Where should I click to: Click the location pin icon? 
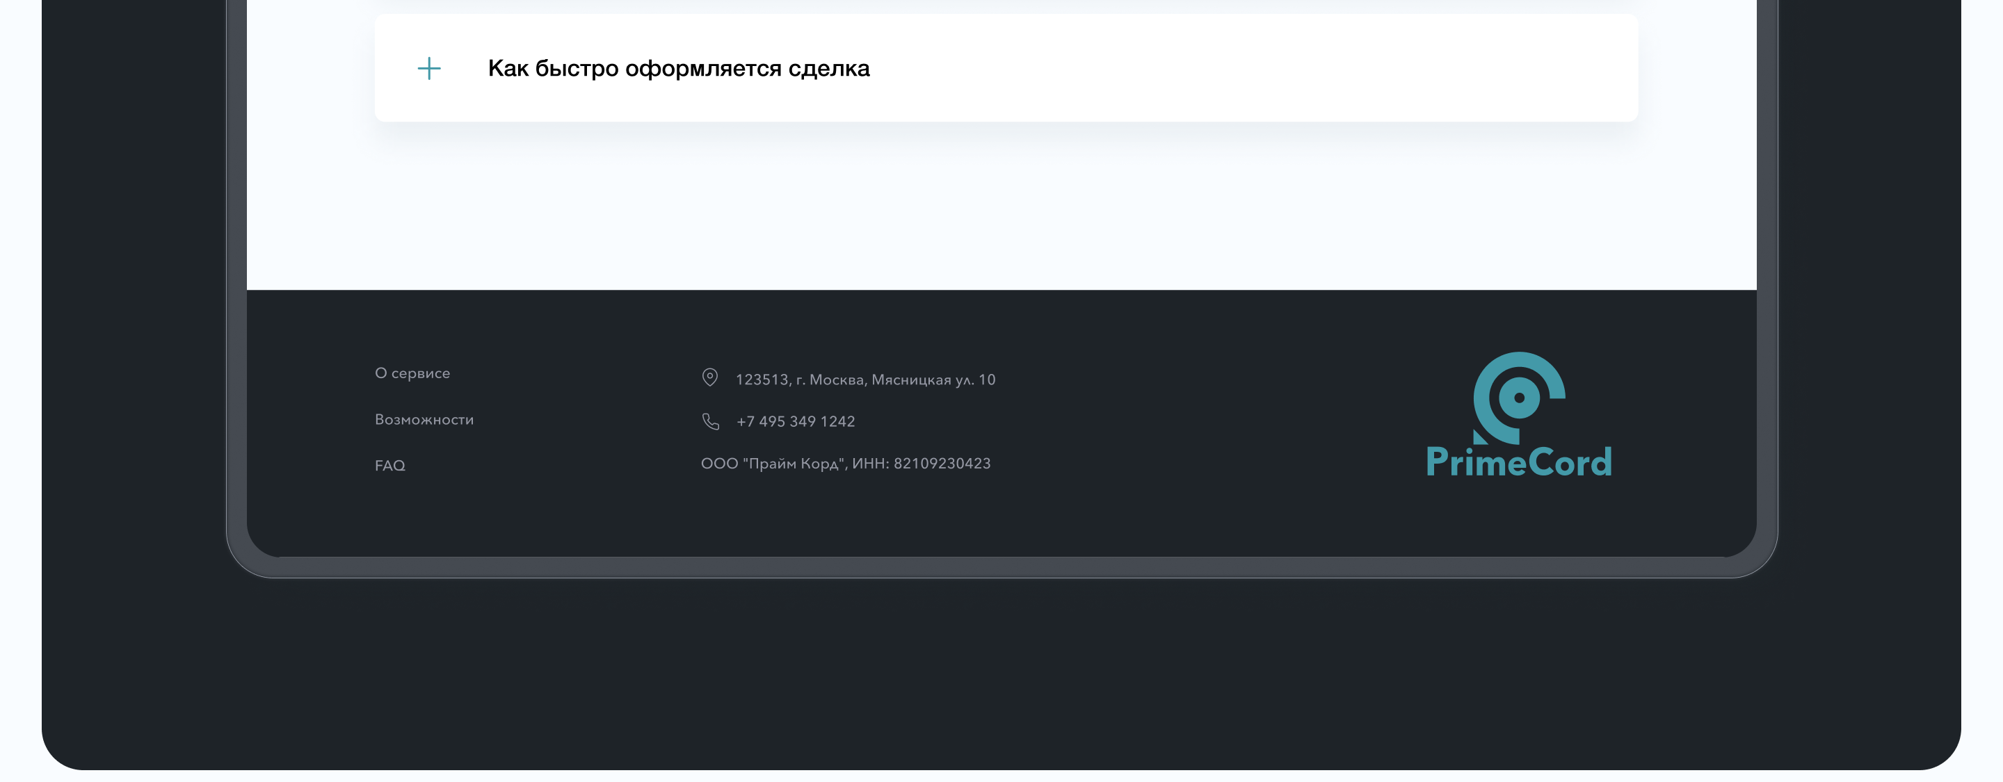click(x=709, y=377)
